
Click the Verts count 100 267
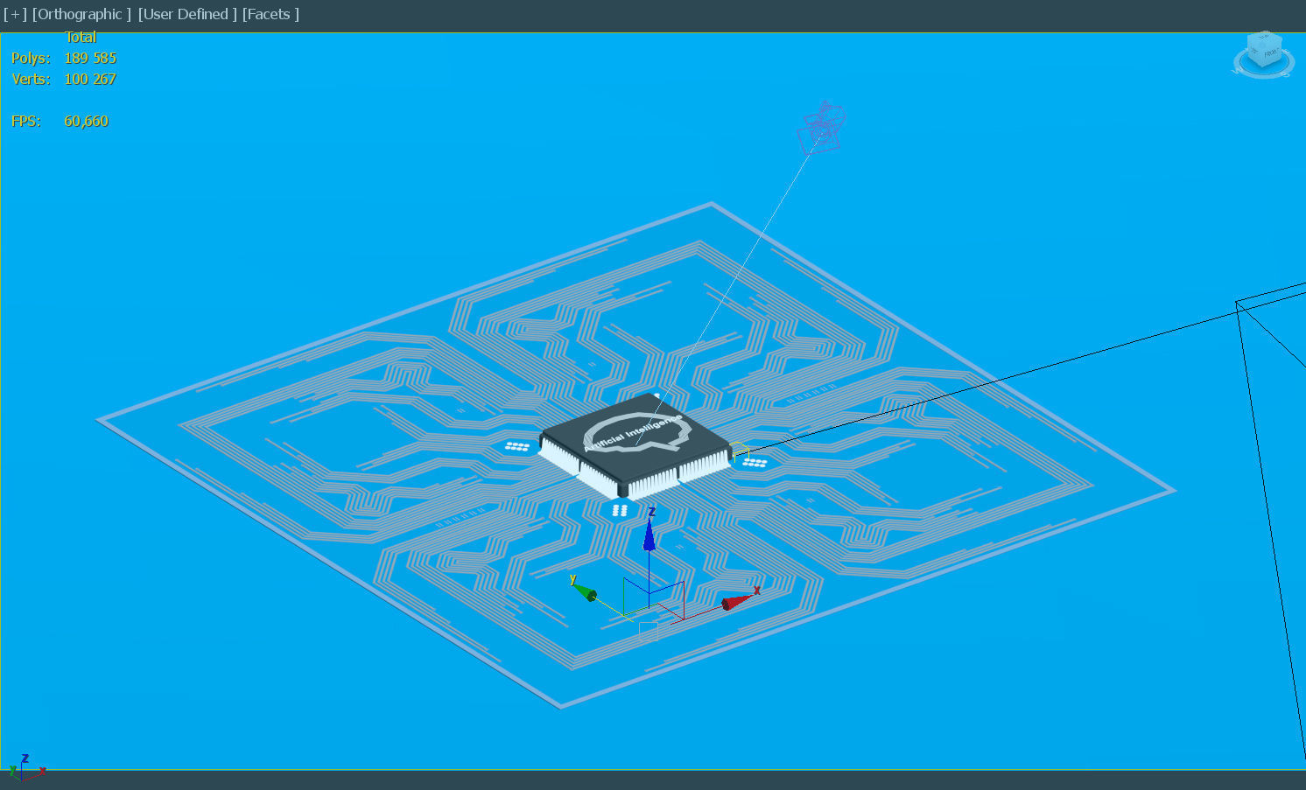pos(90,79)
